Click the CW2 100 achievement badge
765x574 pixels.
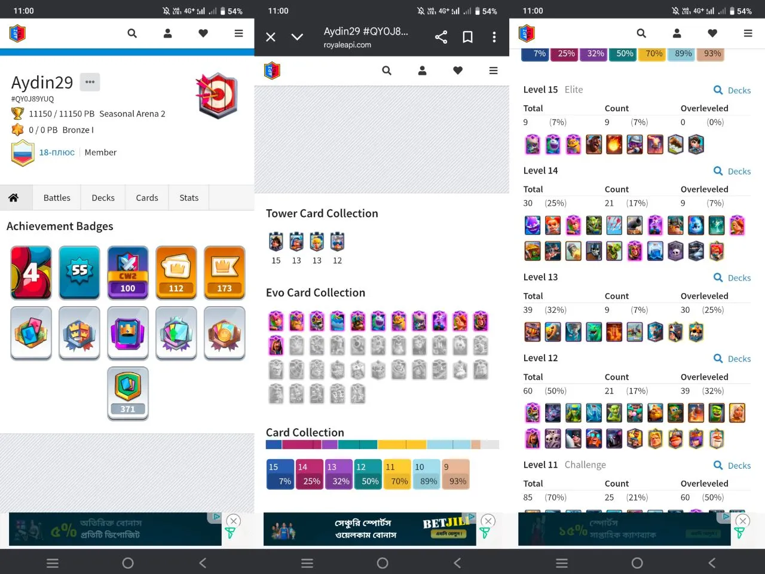click(128, 273)
